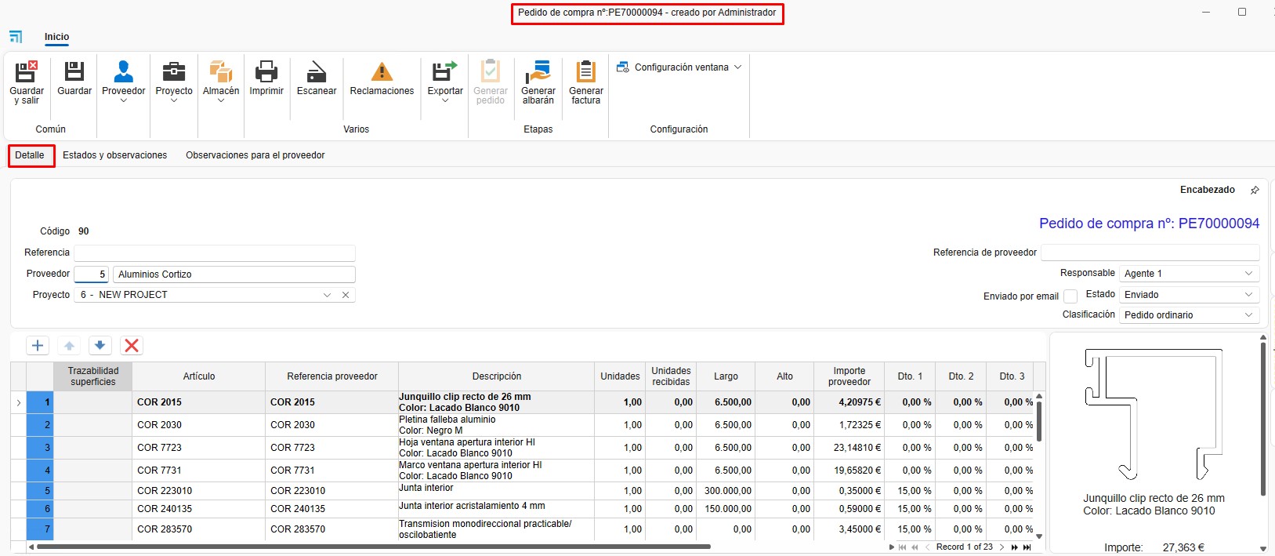Click the Pletina falleba aluminio description cell
Viewport: 1275px width, 556px height.
[x=496, y=425]
